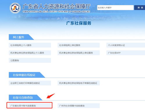Click the 广东省人力资源和社会保障厅 site title
145x111 pixels.
[x=57, y=7]
